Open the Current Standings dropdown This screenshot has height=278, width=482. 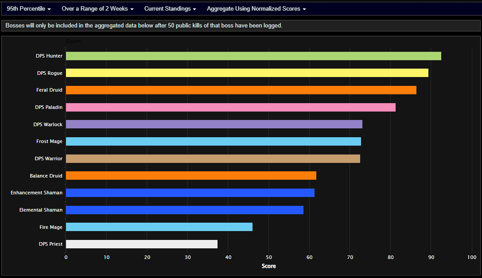coord(170,8)
